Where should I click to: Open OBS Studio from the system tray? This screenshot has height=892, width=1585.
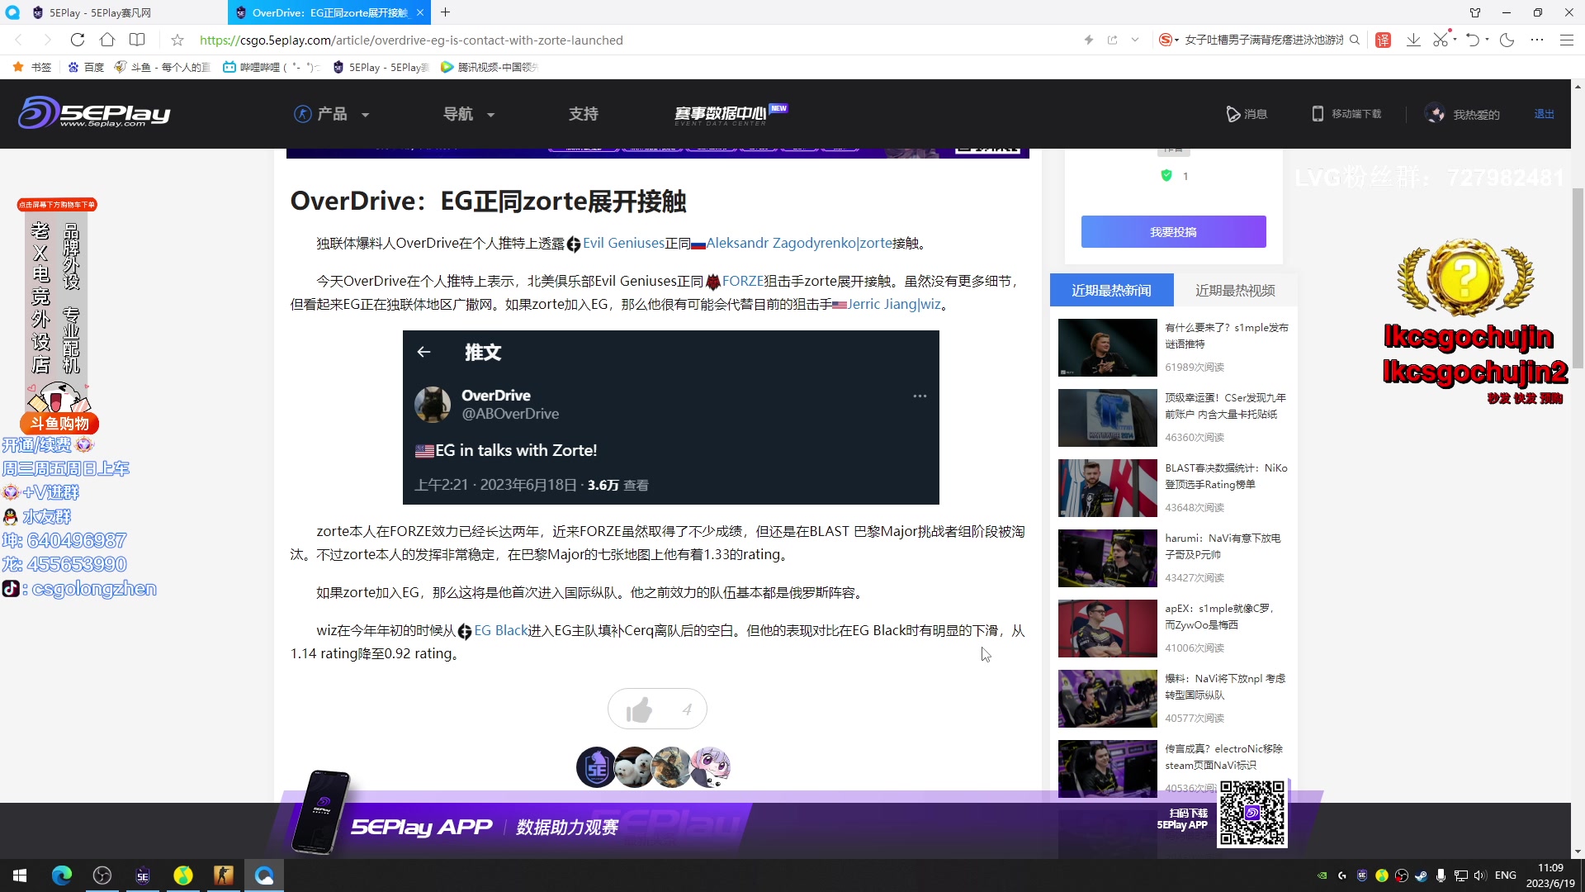[1401, 875]
